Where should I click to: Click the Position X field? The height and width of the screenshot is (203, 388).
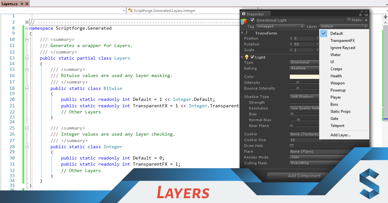(x=304, y=38)
